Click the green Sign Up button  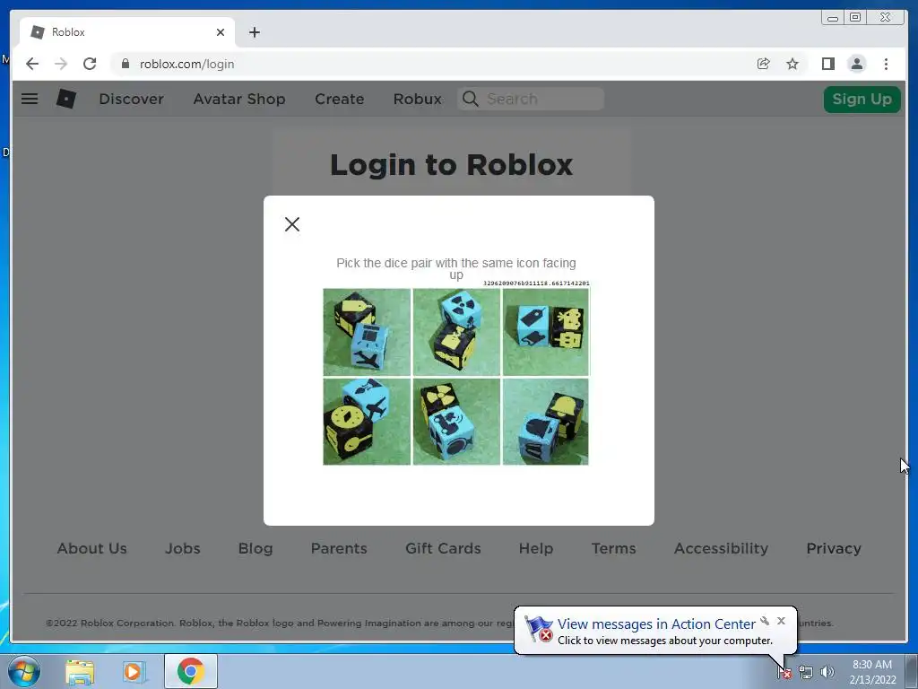point(862,99)
